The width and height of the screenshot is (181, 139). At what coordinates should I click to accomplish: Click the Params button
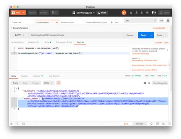point(130,35)
